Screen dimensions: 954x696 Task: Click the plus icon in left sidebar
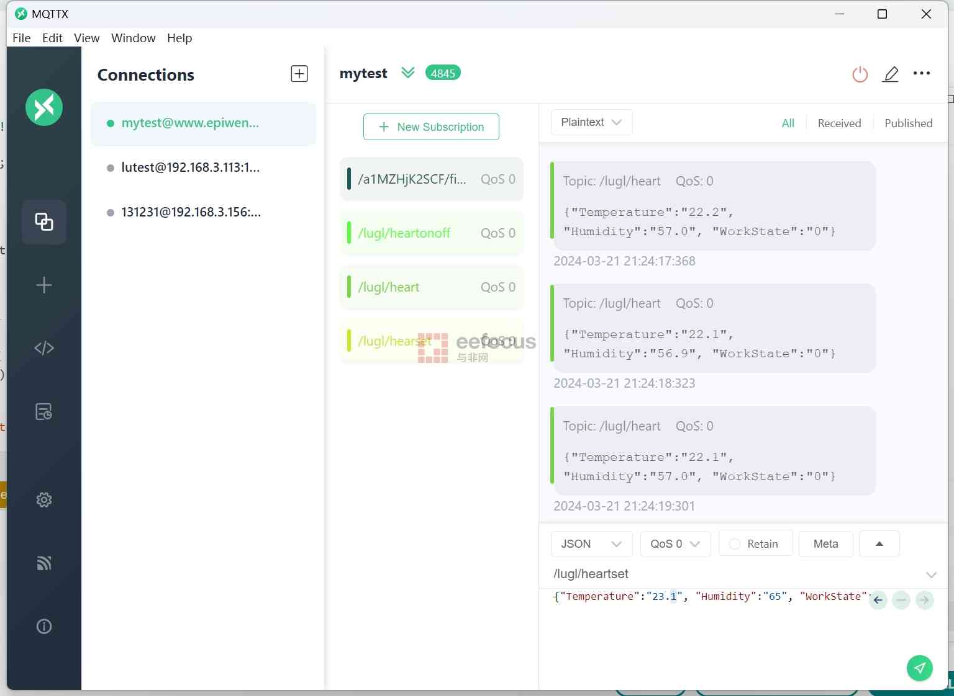44,285
